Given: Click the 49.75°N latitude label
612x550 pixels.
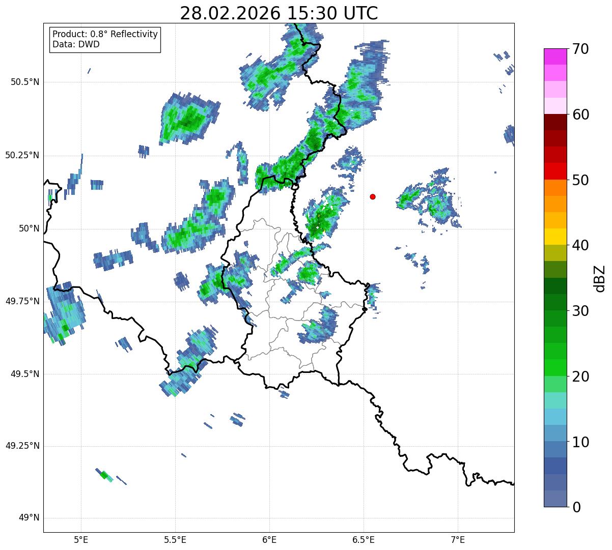Looking at the screenshot, I should tap(22, 301).
